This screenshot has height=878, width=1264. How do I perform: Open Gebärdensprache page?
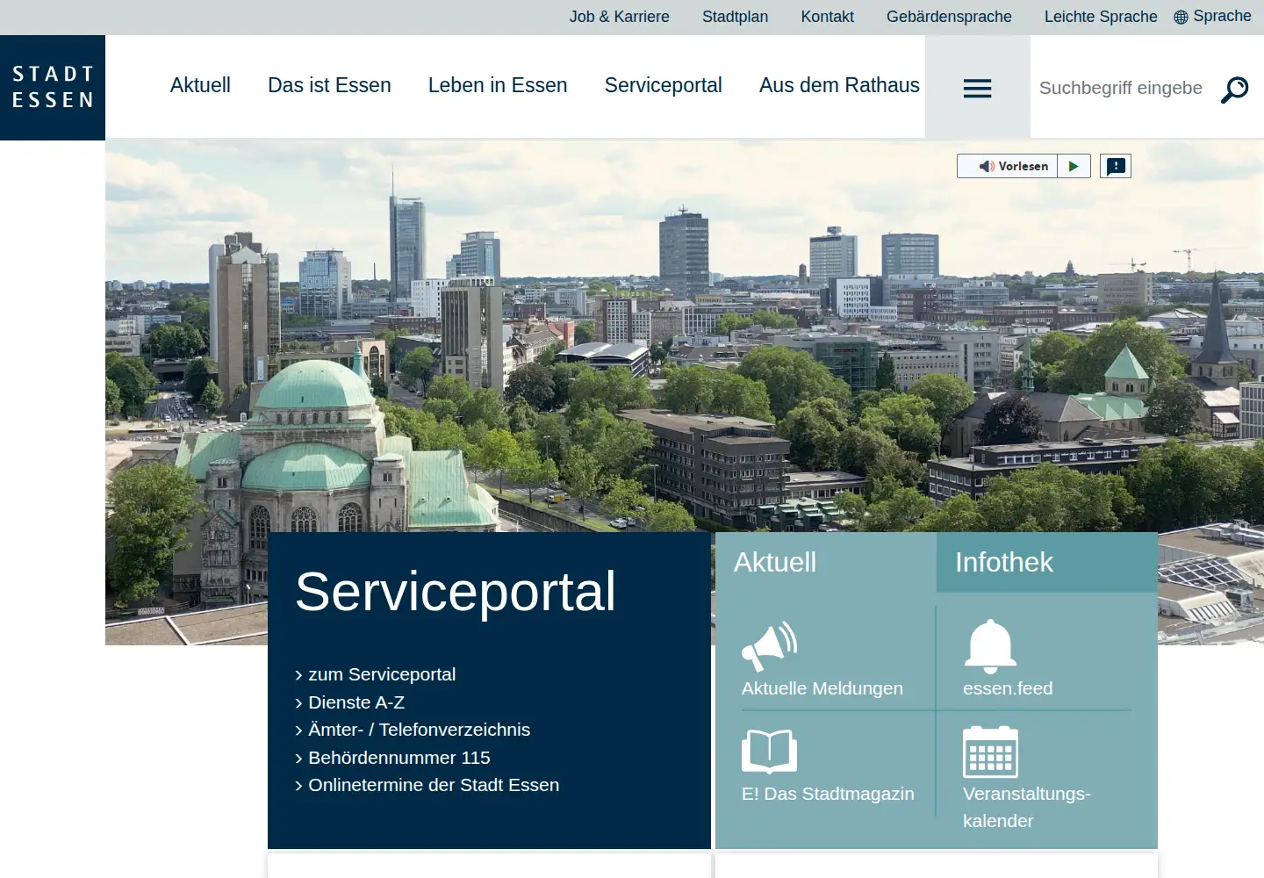[949, 17]
